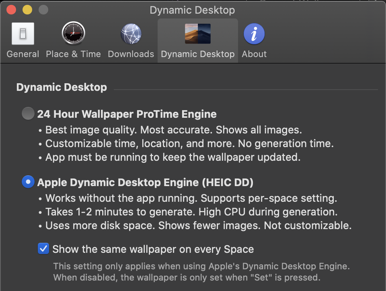Click the About tab text

254,54
